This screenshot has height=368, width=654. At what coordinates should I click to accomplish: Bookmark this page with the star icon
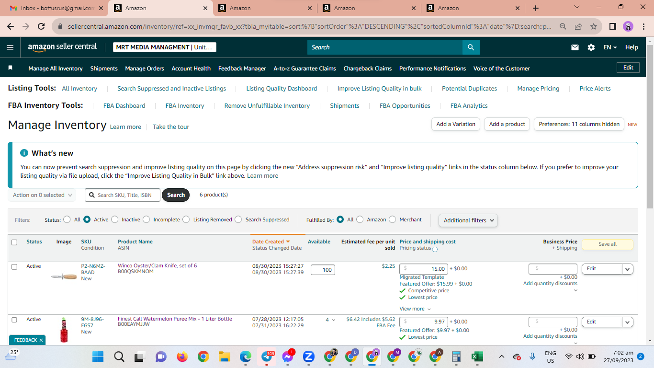pos(594,26)
